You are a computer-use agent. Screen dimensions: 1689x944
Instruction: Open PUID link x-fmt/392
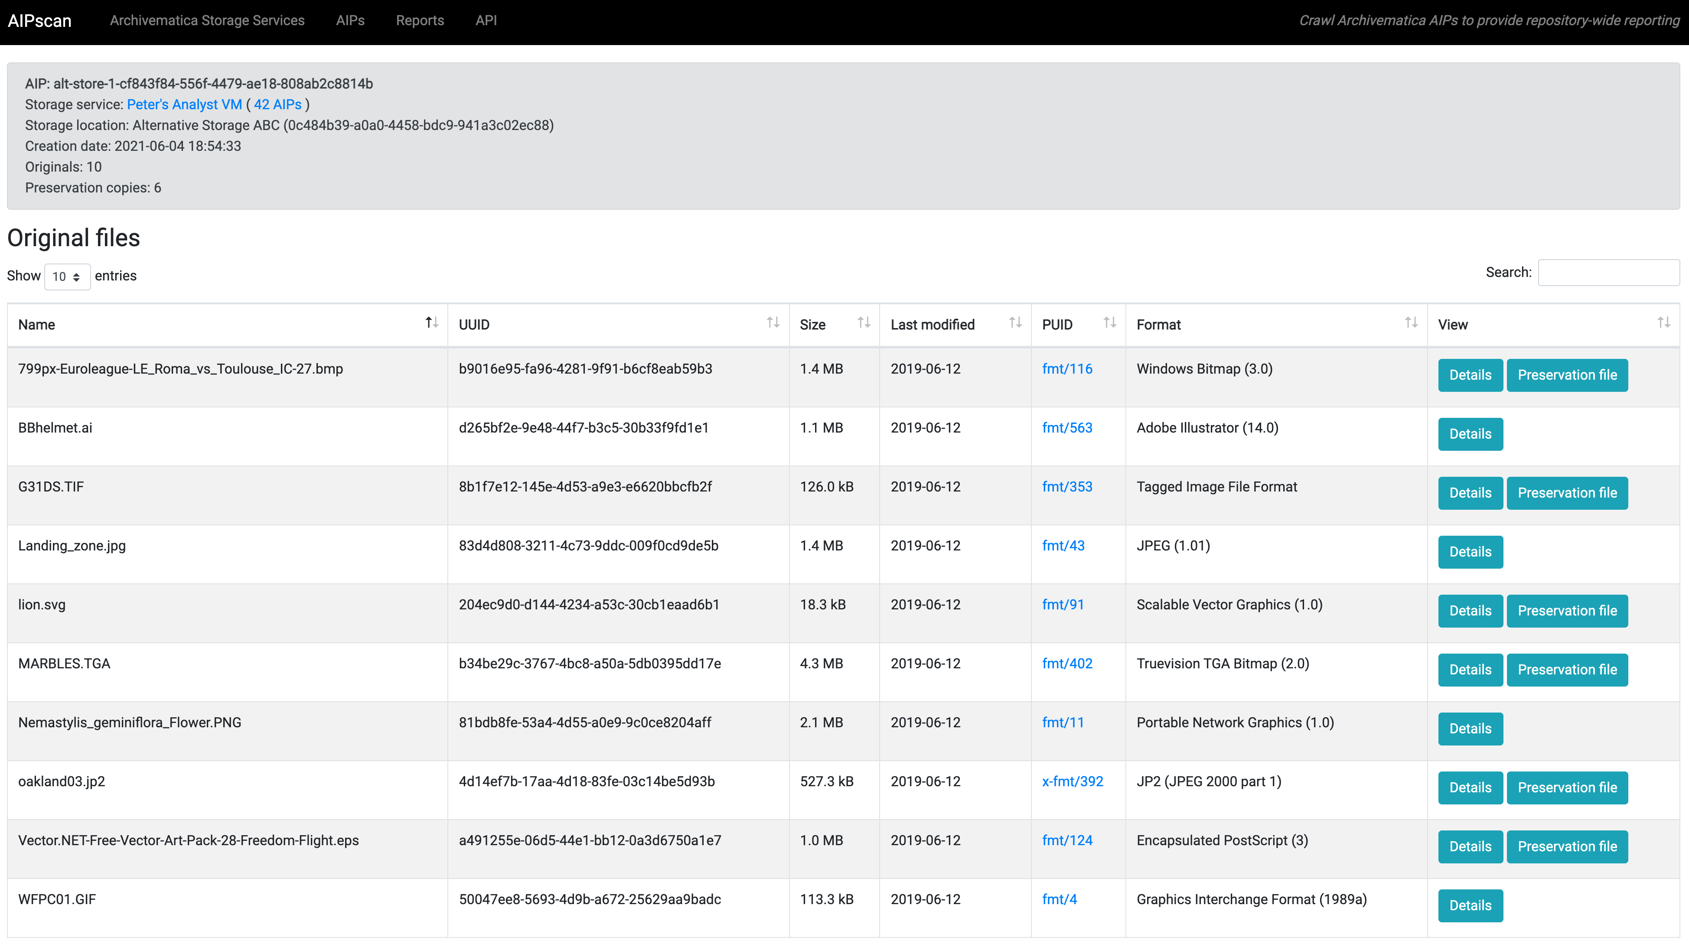pyautogui.click(x=1072, y=781)
